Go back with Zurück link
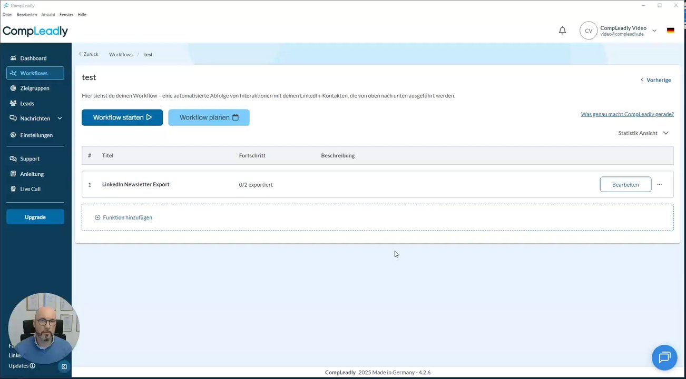This screenshot has height=379, width=686. pos(89,54)
